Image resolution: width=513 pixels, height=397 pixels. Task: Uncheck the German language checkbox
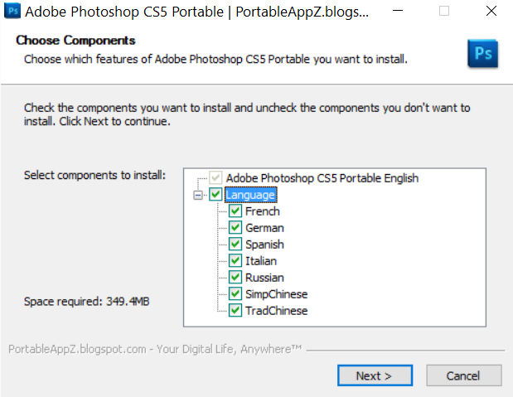pyautogui.click(x=235, y=228)
